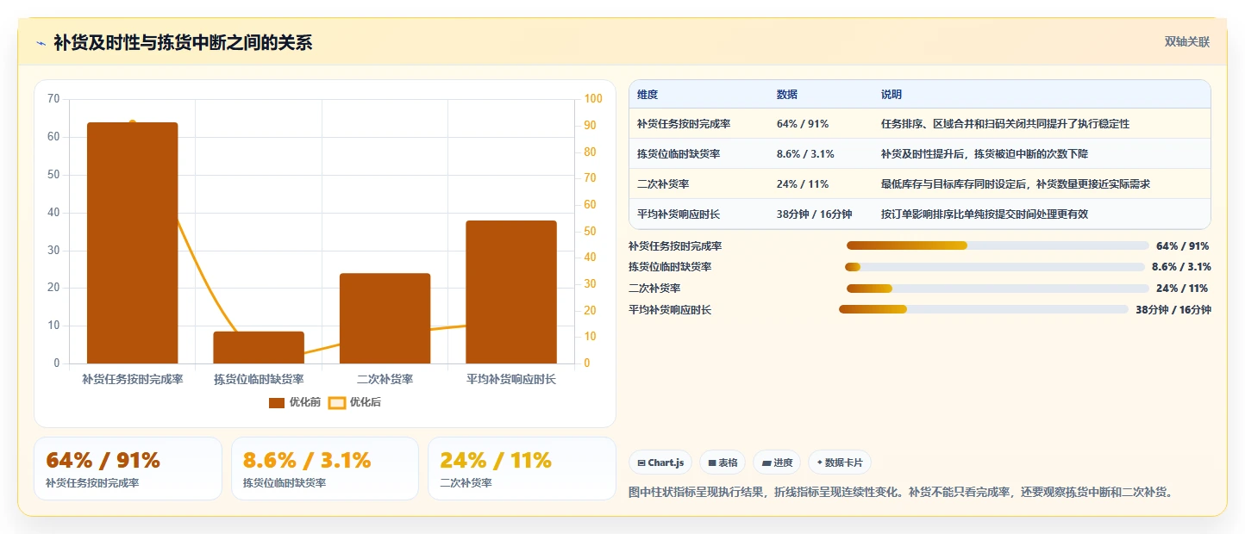This screenshot has width=1245, height=534.
Task: Click x-axis label 平均补货响应时长 under chart
Action: click(511, 379)
